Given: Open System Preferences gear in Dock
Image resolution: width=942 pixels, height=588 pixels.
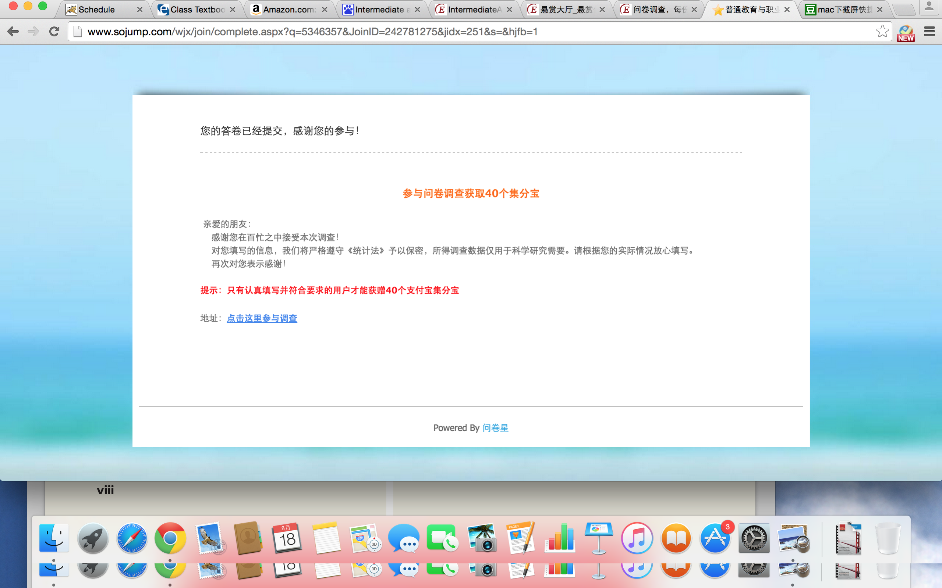Looking at the screenshot, I should click(x=754, y=538).
